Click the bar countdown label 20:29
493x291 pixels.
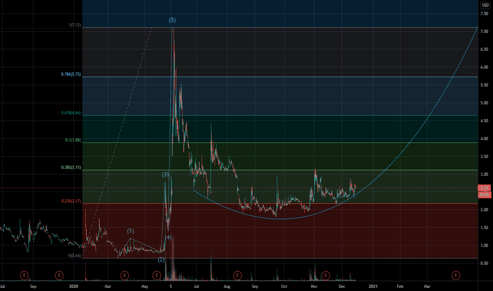pos(484,195)
